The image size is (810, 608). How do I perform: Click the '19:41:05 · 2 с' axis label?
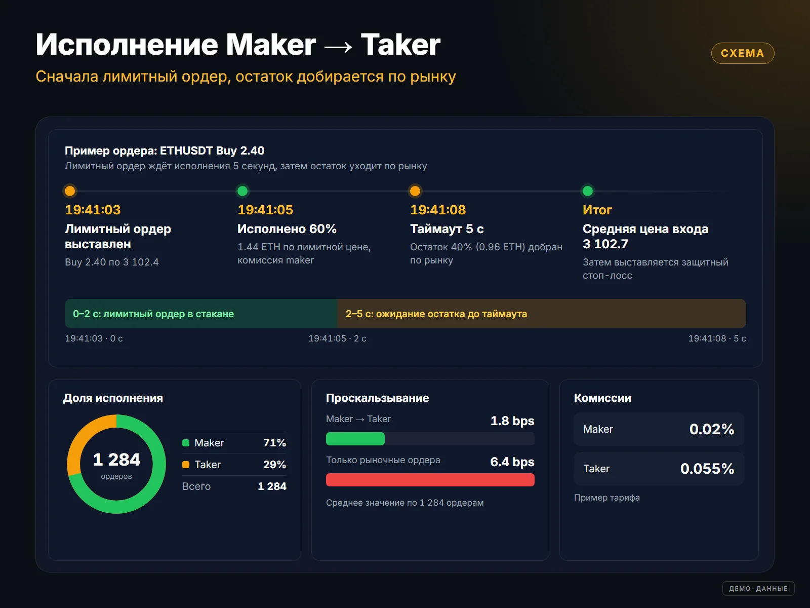(337, 338)
